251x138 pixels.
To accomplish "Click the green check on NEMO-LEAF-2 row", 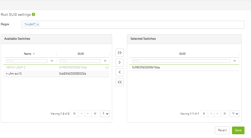I will point(107,68).
